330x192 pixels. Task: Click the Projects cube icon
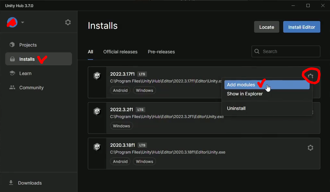point(12,45)
